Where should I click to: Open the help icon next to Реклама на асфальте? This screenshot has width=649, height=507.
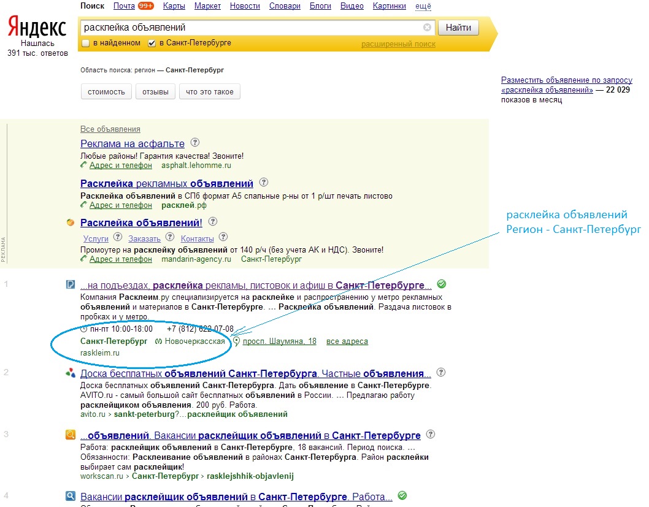tap(195, 143)
